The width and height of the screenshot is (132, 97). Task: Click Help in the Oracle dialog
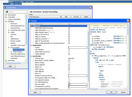click(35, 92)
